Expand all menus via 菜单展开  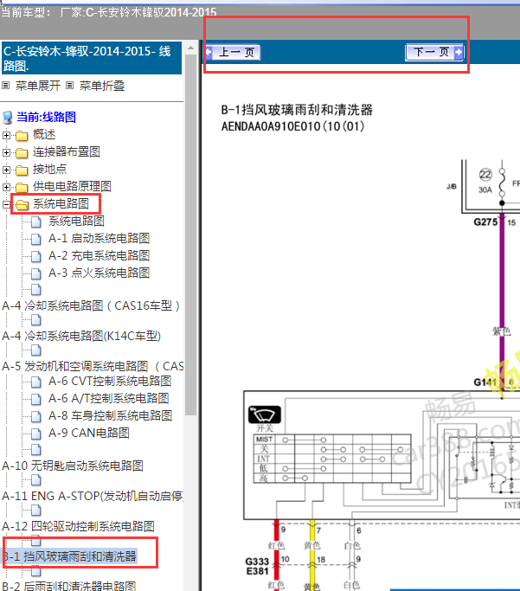point(38,86)
